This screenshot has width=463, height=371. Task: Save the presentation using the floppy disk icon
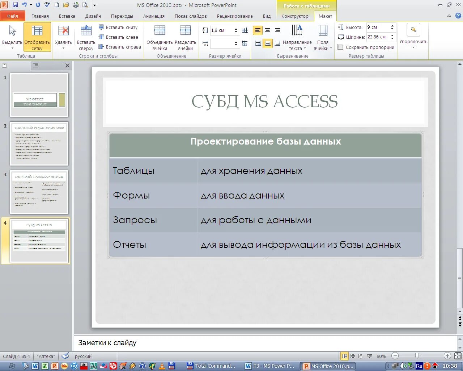click(15, 5)
